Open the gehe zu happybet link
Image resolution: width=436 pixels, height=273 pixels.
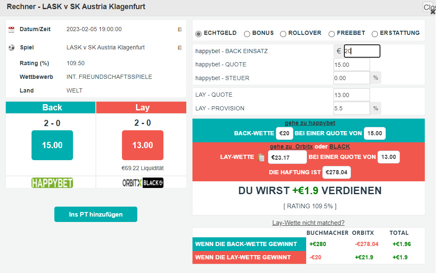click(310, 123)
